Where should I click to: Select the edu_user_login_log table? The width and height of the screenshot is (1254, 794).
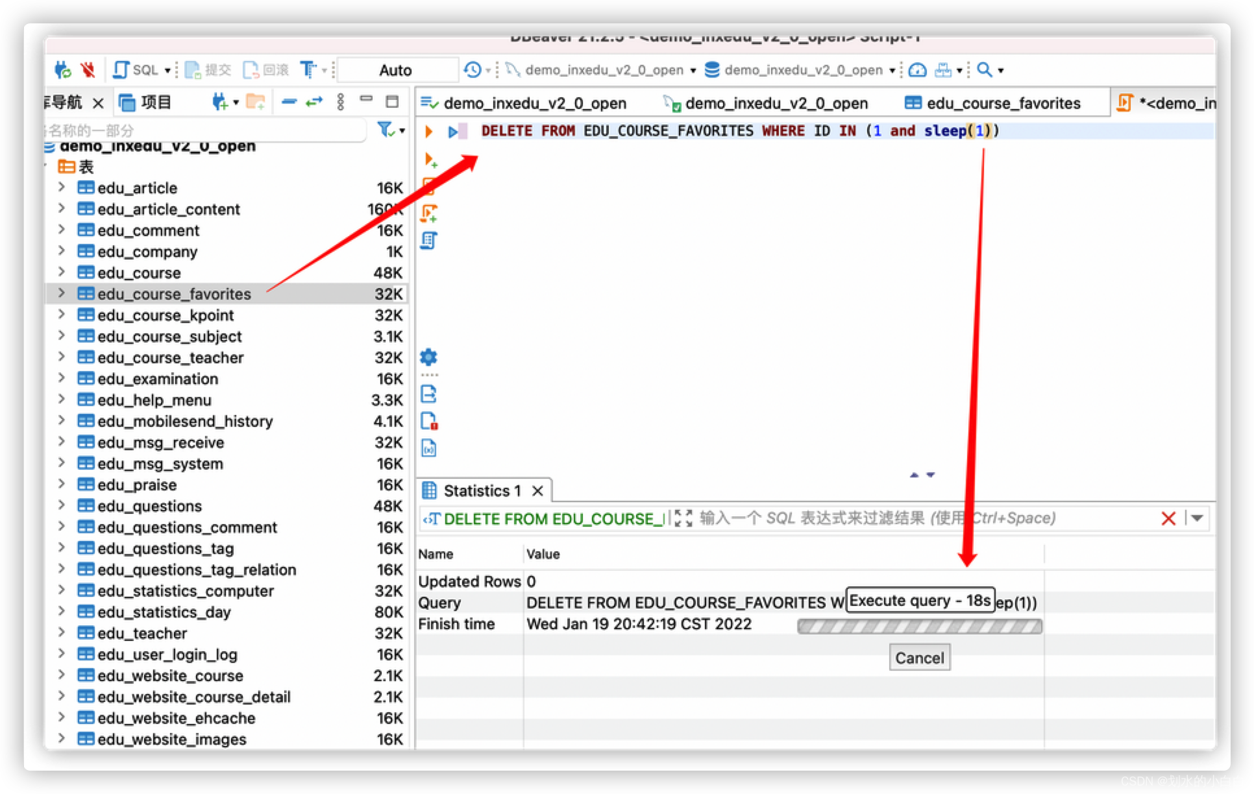tap(167, 655)
